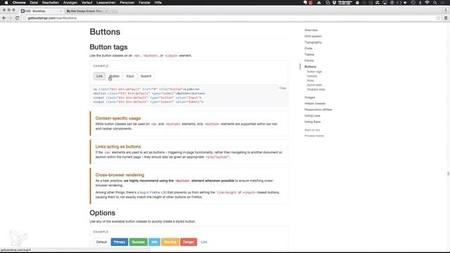Jump to Active state sub-item
Screen dimensions: 450x253
(314, 85)
